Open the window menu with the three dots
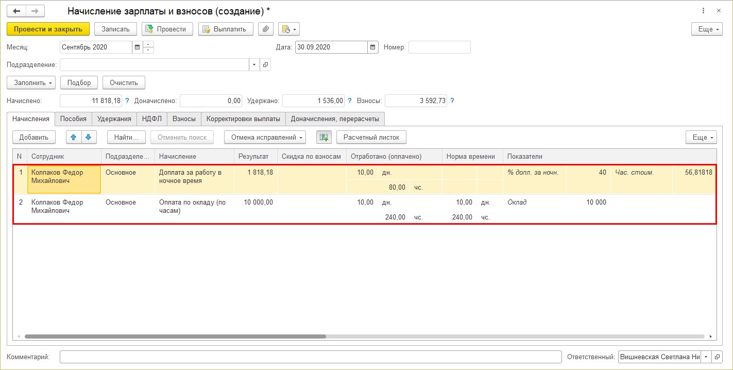The height and width of the screenshot is (370, 733). (704, 11)
